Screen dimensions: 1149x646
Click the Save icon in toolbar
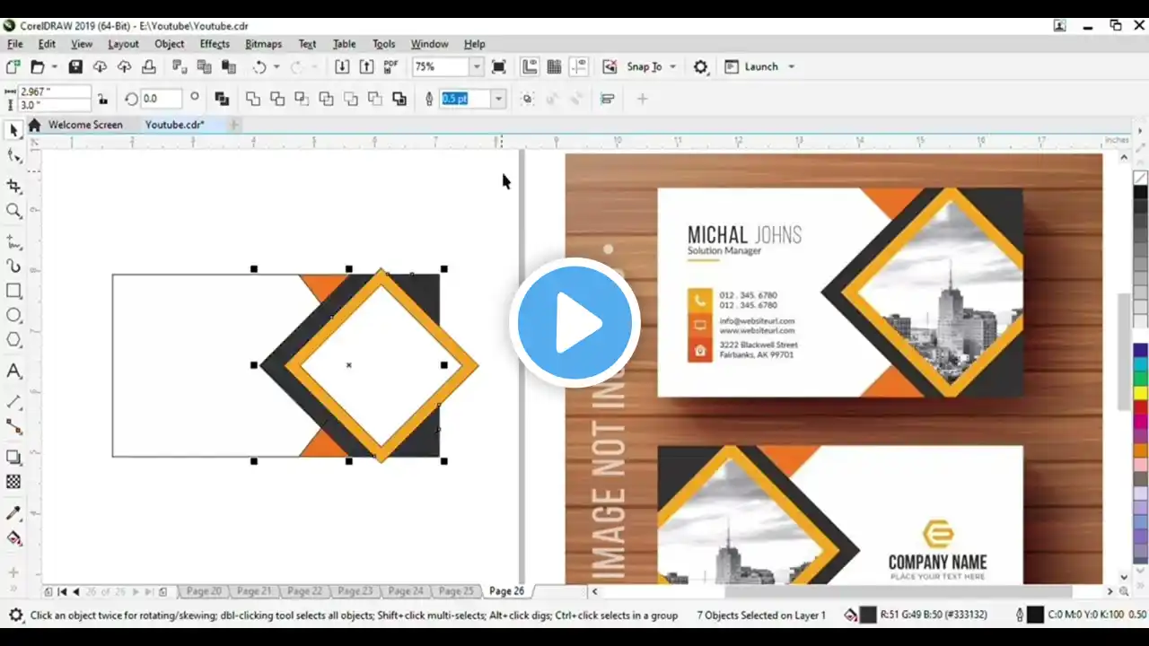pyautogui.click(x=75, y=67)
